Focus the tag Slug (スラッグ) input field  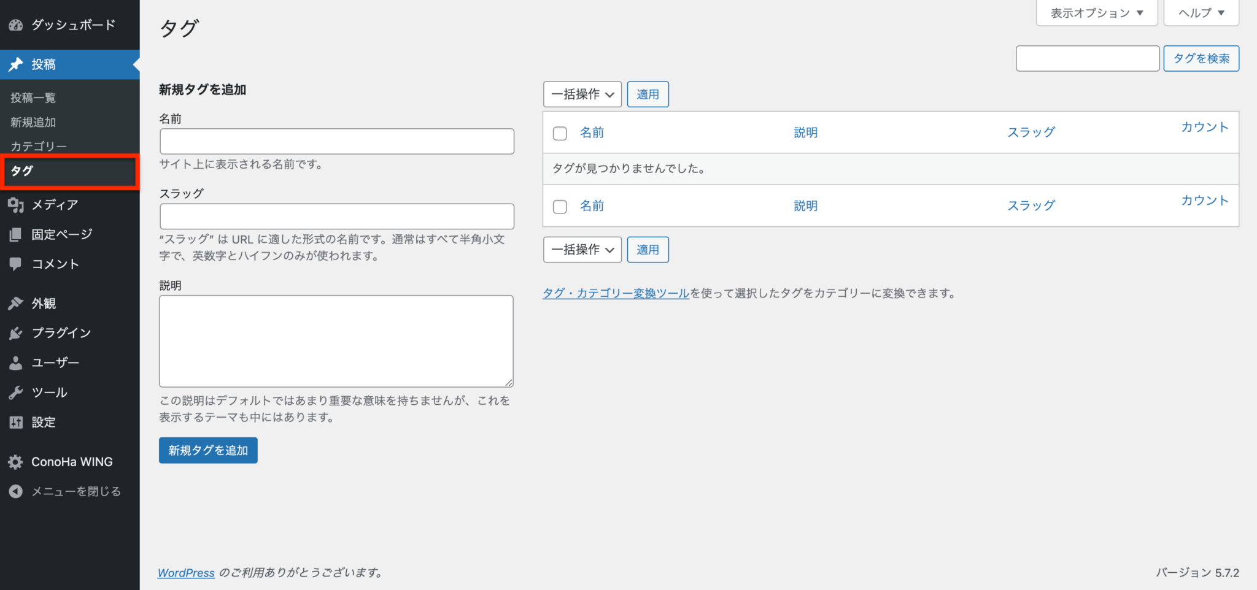pos(336,216)
